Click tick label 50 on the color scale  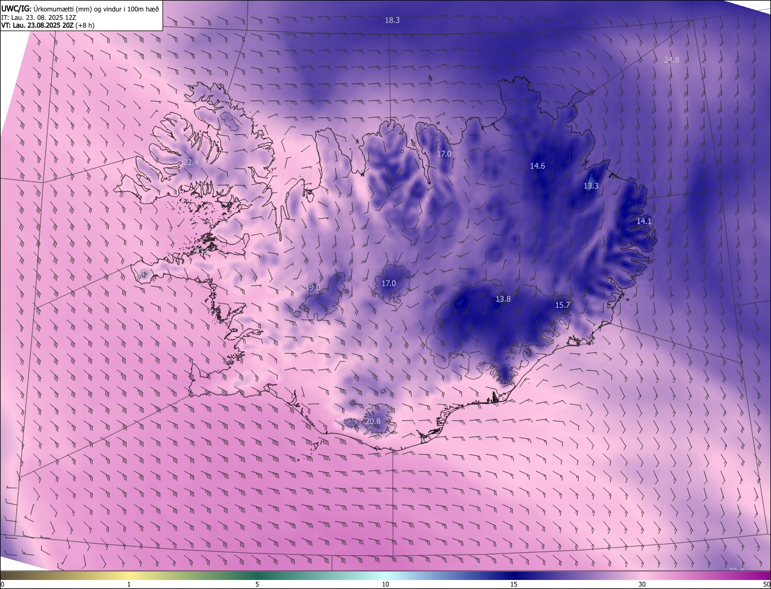[x=766, y=584]
